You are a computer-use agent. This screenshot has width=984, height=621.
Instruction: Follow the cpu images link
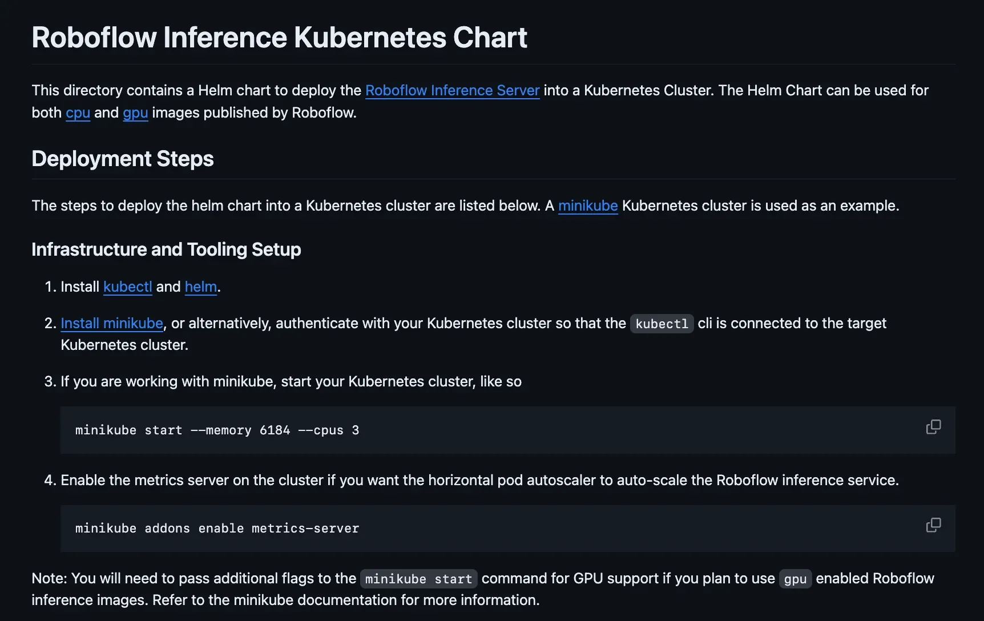tap(78, 112)
